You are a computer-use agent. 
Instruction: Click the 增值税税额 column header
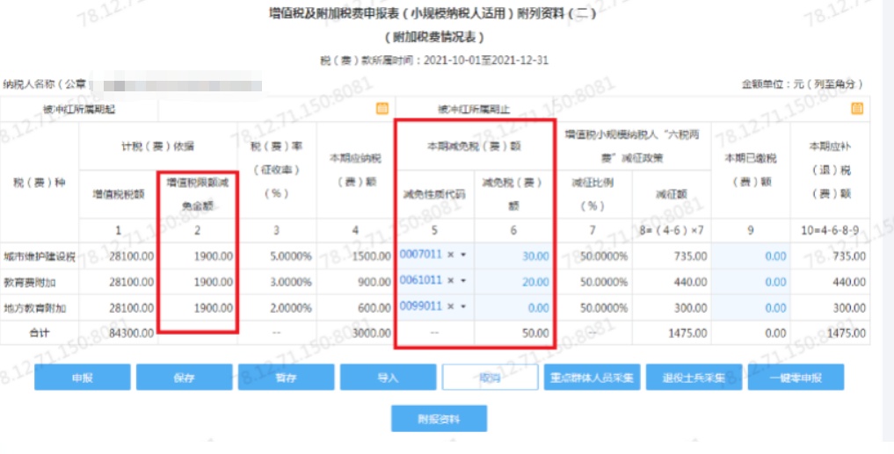(x=119, y=194)
